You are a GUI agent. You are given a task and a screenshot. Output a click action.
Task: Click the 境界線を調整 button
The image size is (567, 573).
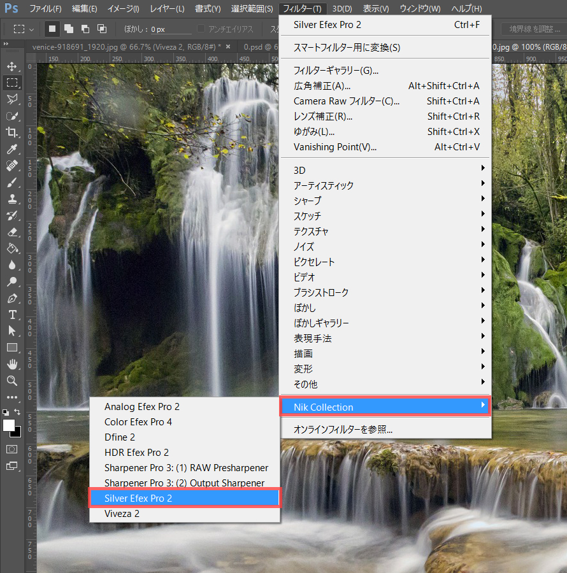(x=535, y=29)
